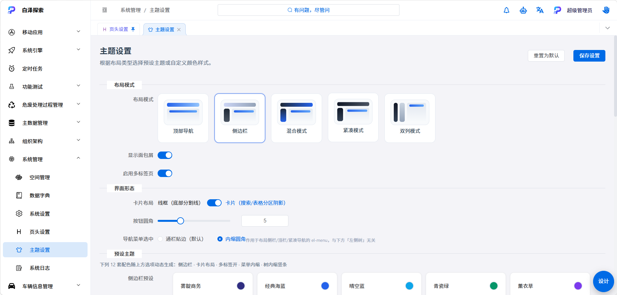Toggle the 显示面包屑 switch

[165, 155]
